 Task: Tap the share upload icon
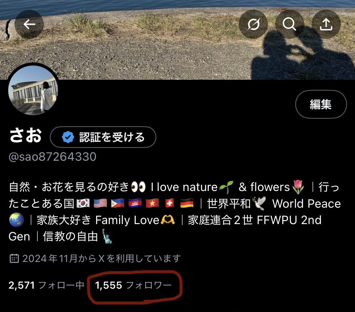[326, 24]
